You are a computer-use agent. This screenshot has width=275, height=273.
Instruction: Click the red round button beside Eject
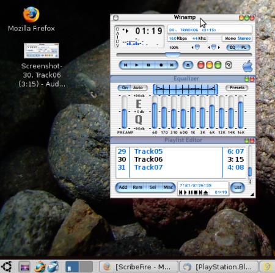pyautogui.click(x=201, y=65)
